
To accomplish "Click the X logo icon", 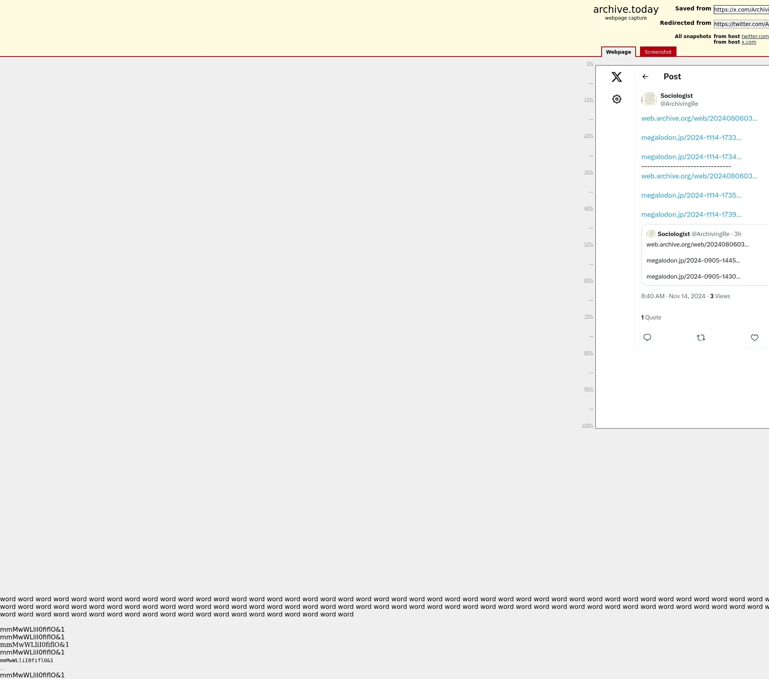I will [x=617, y=77].
